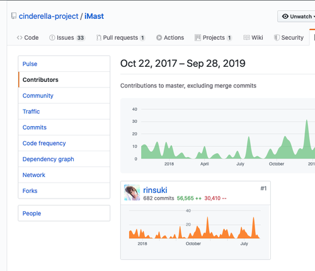Click the Unwatch button
Image resolution: width=315 pixels, height=271 pixels.
click(x=297, y=16)
